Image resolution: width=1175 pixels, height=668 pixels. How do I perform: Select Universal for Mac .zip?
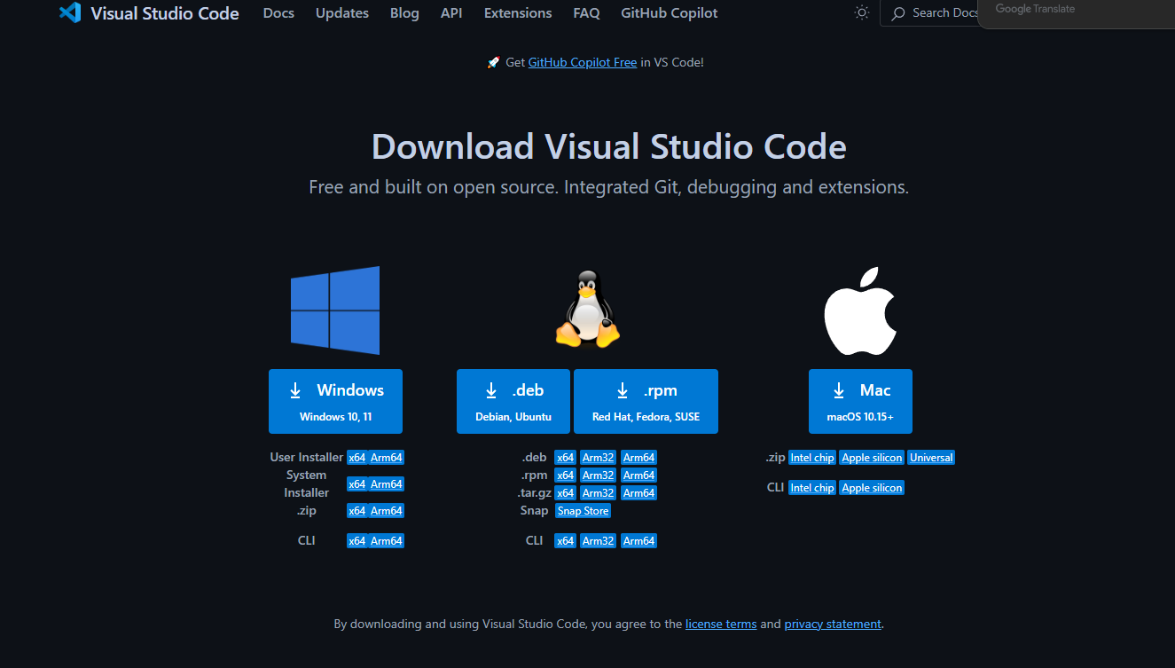[x=931, y=458]
